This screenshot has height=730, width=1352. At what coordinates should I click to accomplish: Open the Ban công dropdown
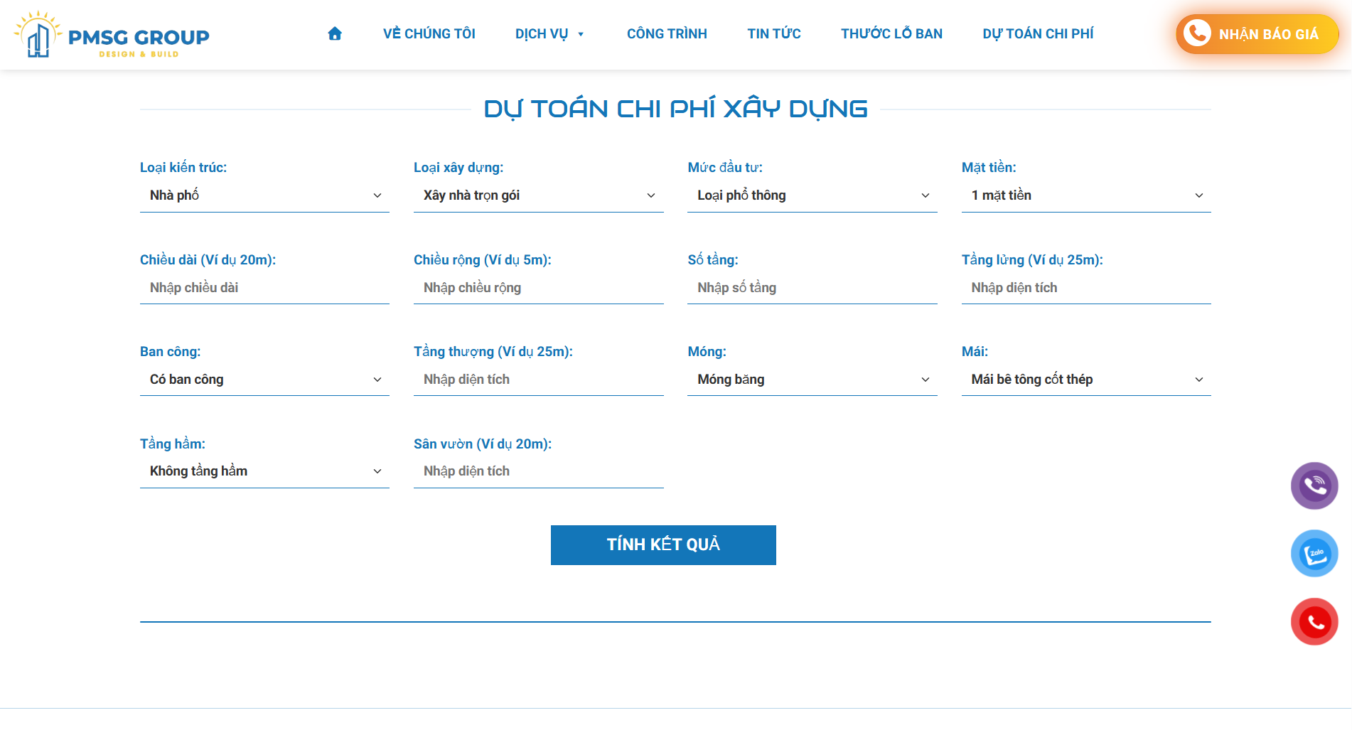tap(264, 380)
